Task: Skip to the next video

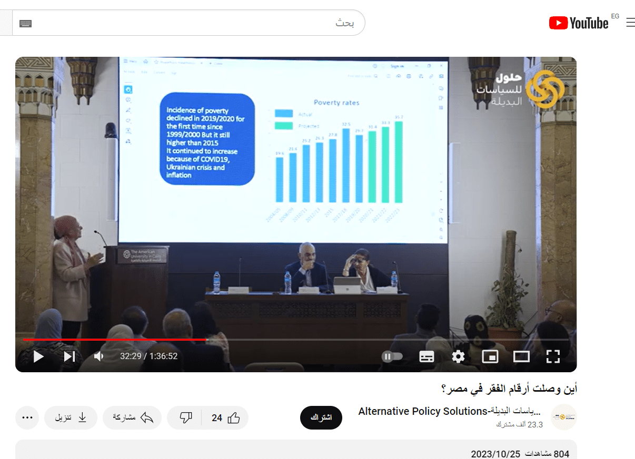Action: point(69,356)
